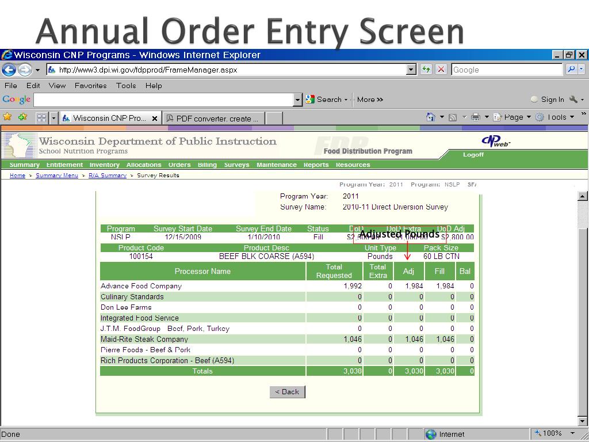This screenshot has width=589, height=442.
Task: Click the Summary Menu breadcrumb link
Action: click(x=57, y=175)
